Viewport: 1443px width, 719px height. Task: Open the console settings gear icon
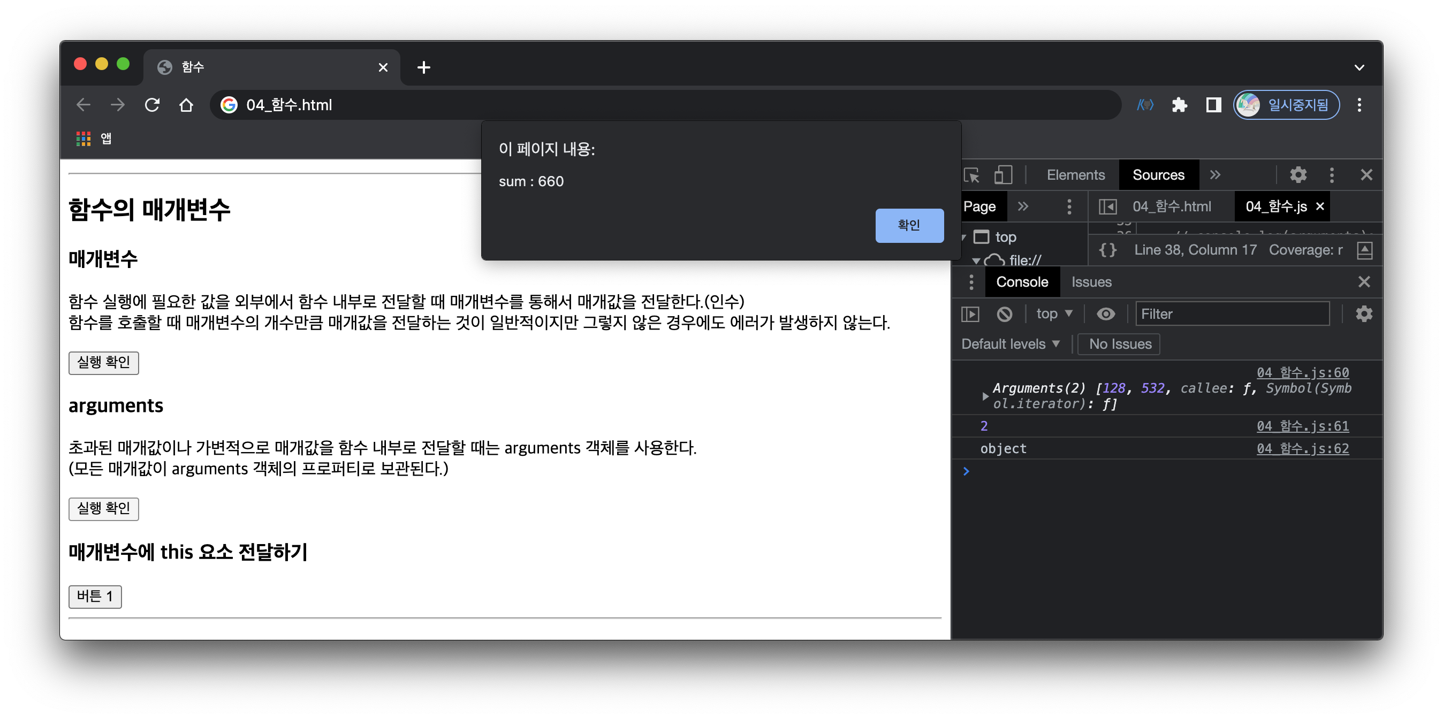[x=1363, y=314]
